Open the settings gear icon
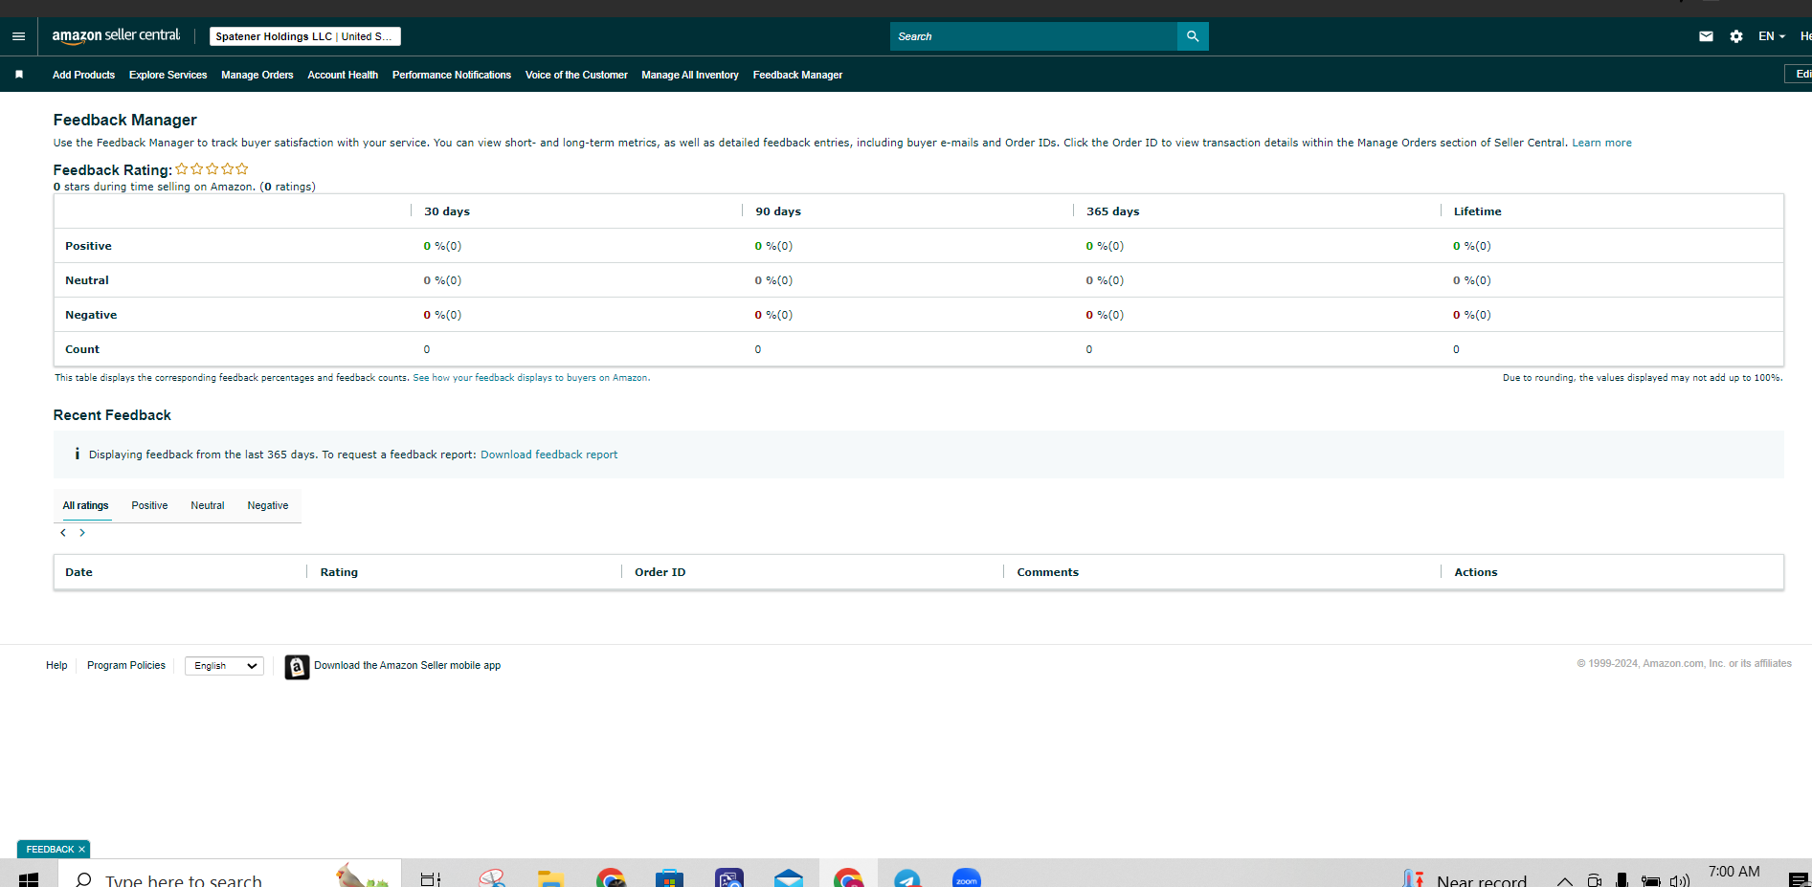This screenshot has height=887, width=1812. [1736, 36]
